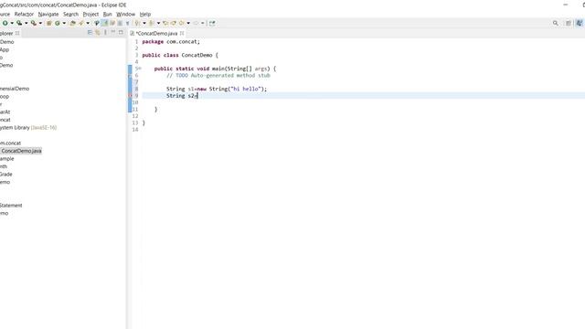Select the m.concat package entry
Viewport: 585px width, 329px height.
[10, 143]
